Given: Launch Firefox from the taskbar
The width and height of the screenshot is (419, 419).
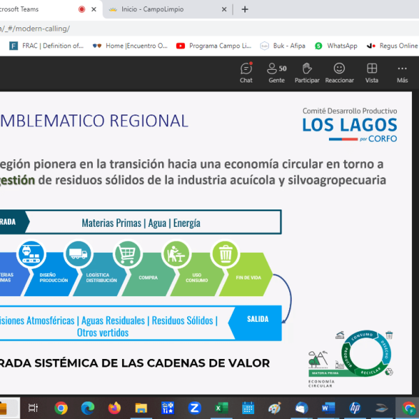Looking at the screenshot, I should (x=115, y=408).
